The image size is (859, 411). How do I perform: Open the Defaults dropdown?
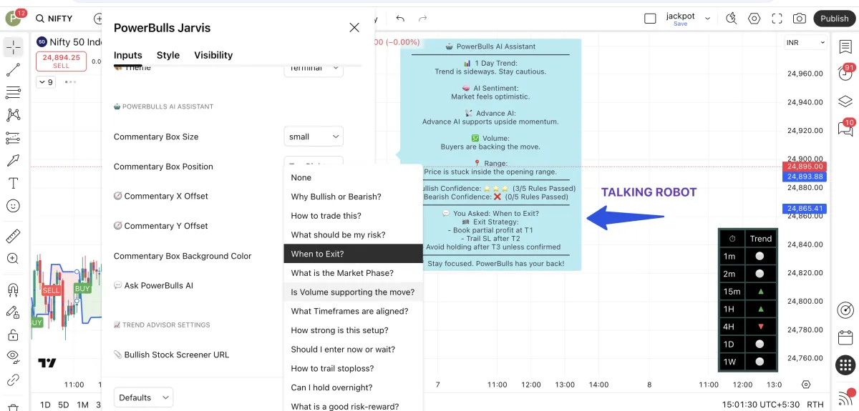pyautogui.click(x=143, y=397)
